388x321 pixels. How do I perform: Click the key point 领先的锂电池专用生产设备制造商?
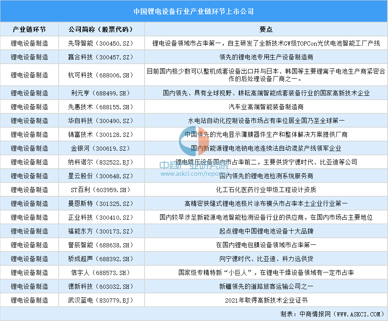click(x=266, y=57)
